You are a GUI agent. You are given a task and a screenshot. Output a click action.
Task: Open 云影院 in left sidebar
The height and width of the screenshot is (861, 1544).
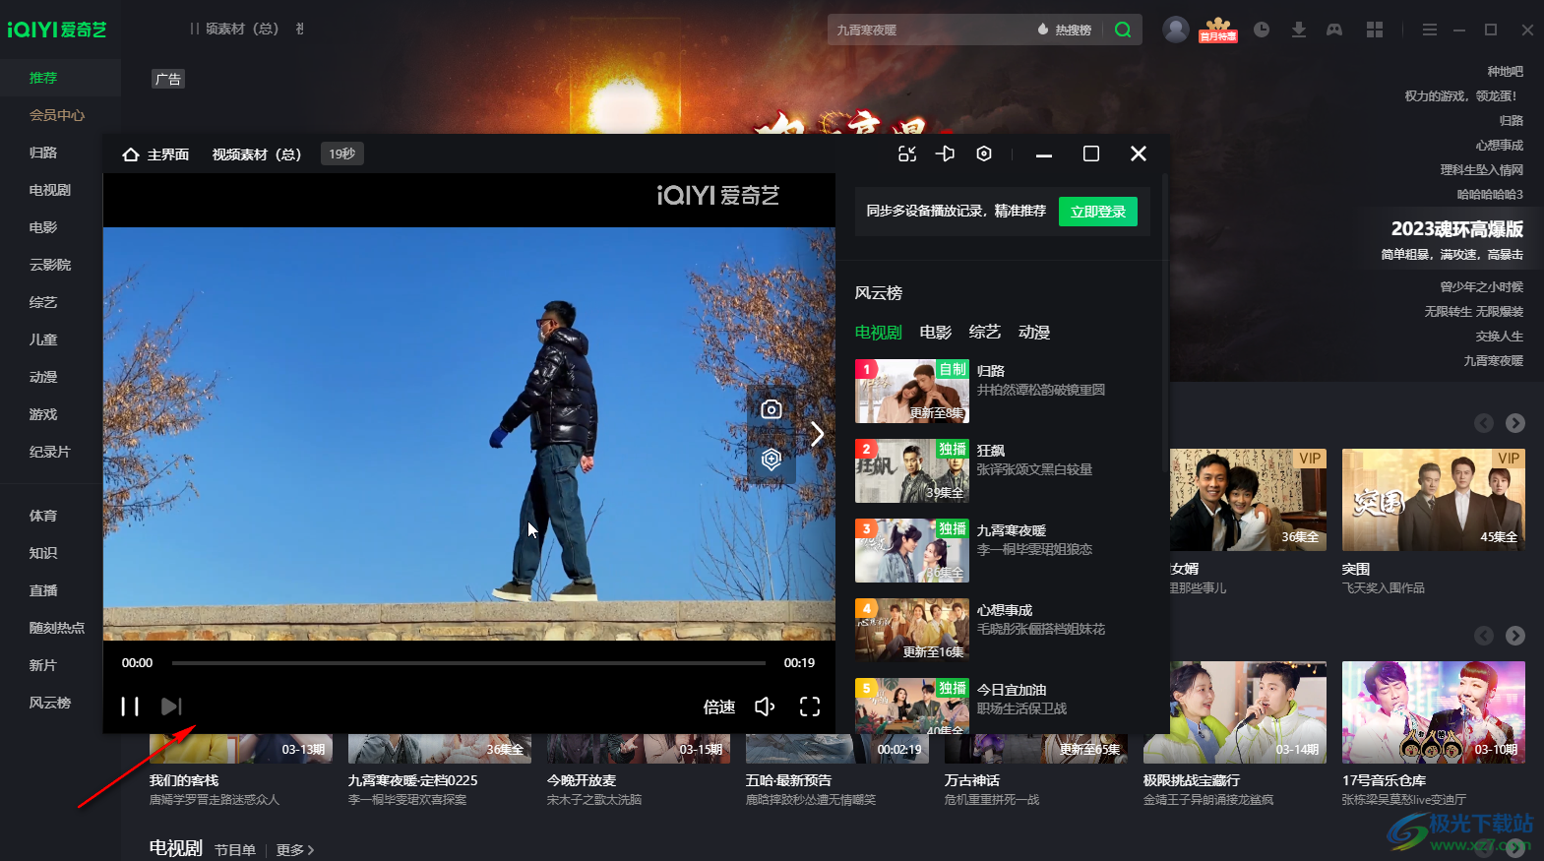pyautogui.click(x=50, y=265)
